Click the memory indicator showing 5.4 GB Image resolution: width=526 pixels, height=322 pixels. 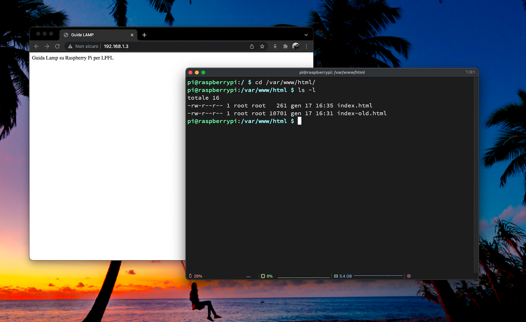(x=336, y=276)
